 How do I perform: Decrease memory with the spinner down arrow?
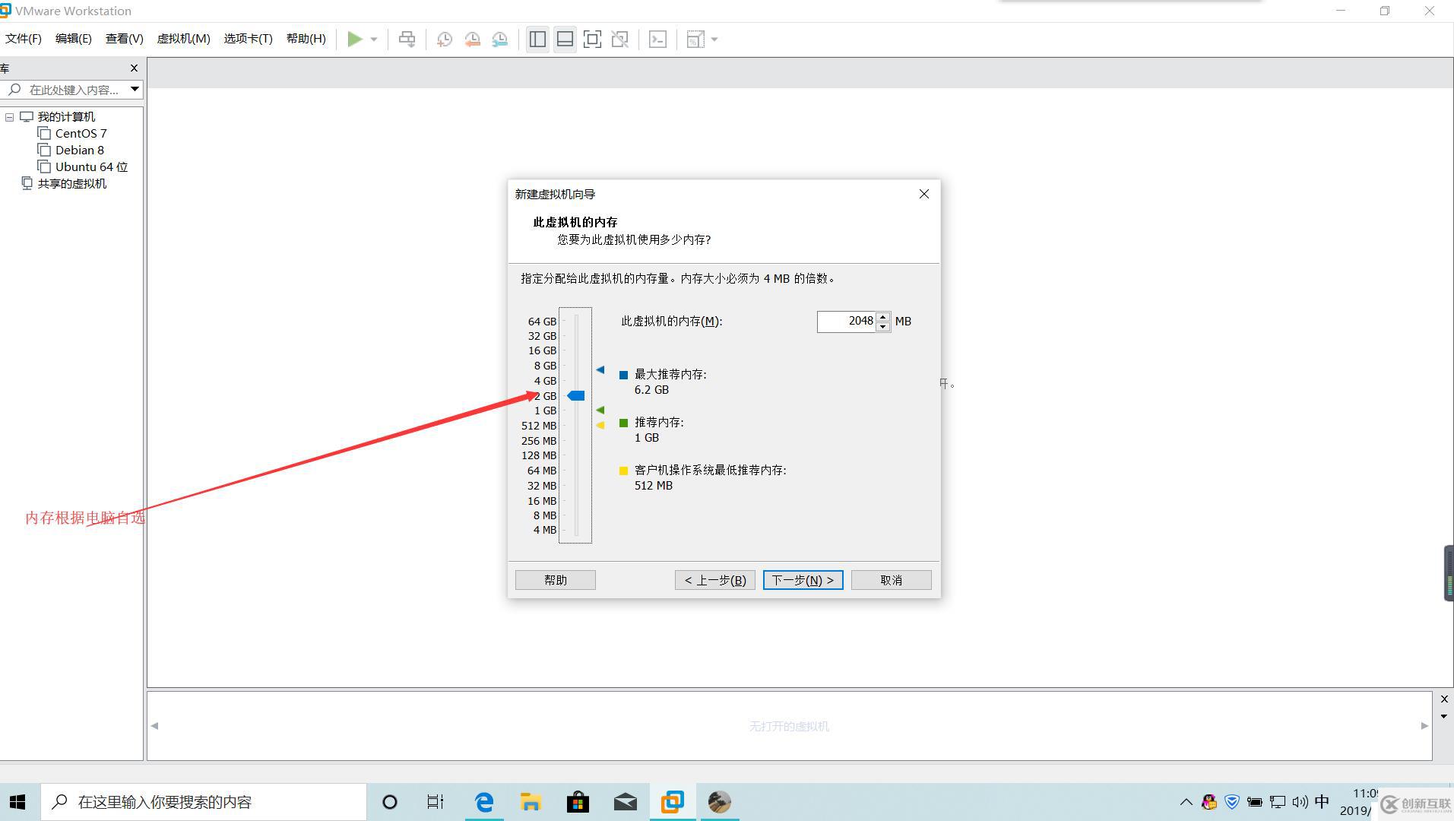882,327
